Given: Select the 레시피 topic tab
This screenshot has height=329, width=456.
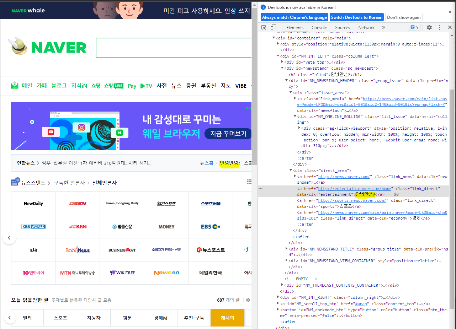Looking at the screenshot, I should pos(227,318).
